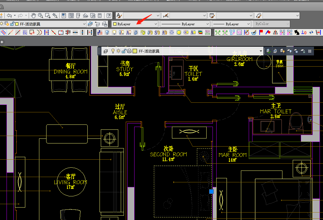Viewport: 323px width, 220px height.
Task: Click yellow color swatch in floating layer toolbar
Action: (x=135, y=51)
